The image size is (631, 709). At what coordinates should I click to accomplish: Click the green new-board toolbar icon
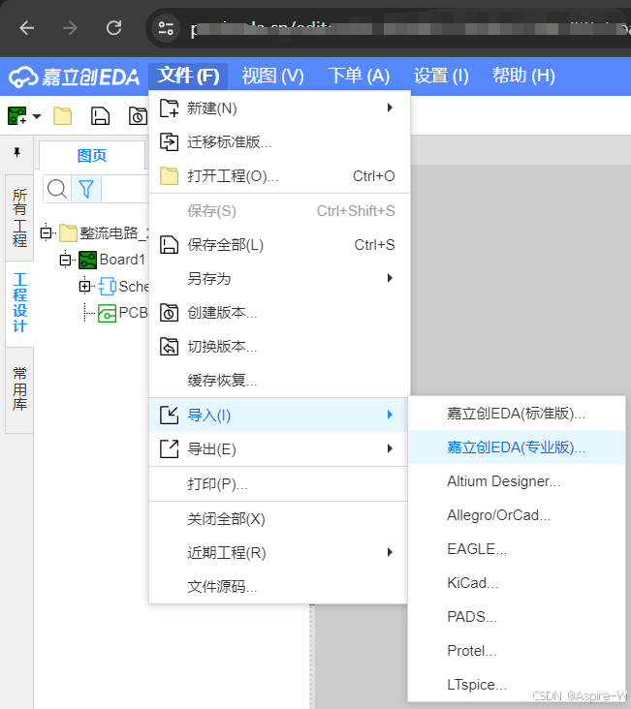click(17, 116)
